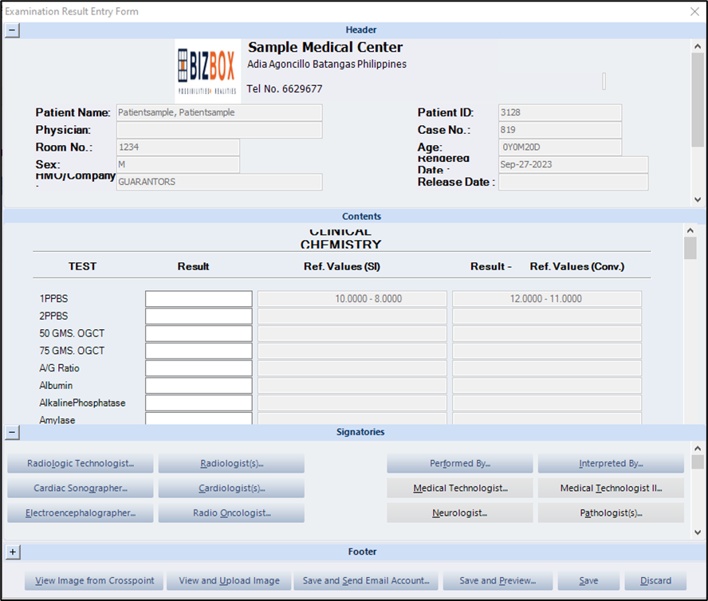Click View Image from Crosspoint
Screen dimensions: 708x601
pos(95,580)
